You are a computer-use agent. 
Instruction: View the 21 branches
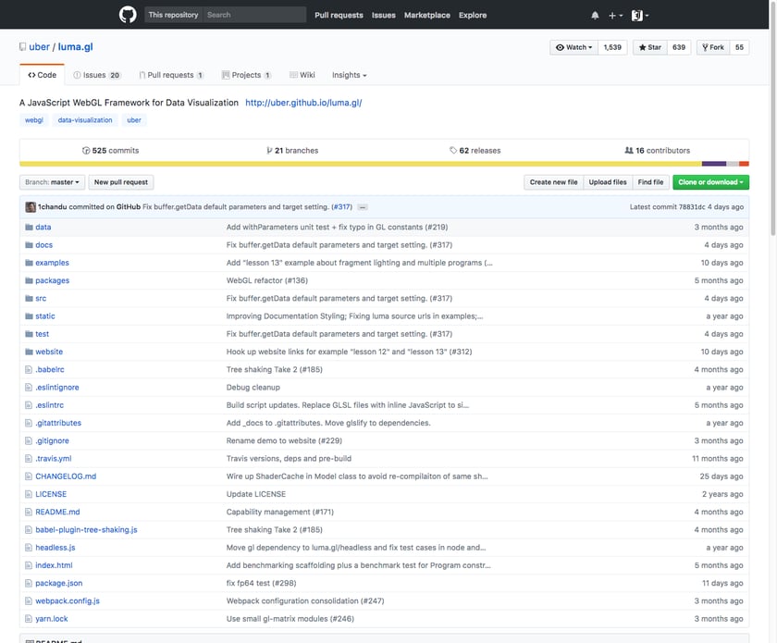click(292, 150)
